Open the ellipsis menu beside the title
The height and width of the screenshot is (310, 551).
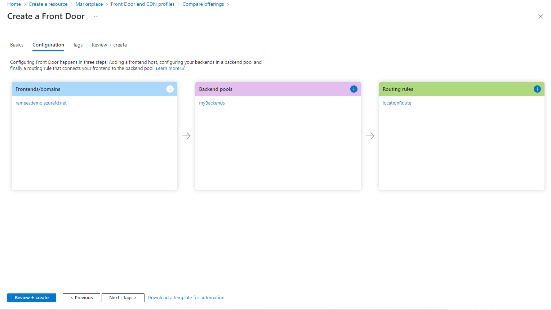coord(96,16)
